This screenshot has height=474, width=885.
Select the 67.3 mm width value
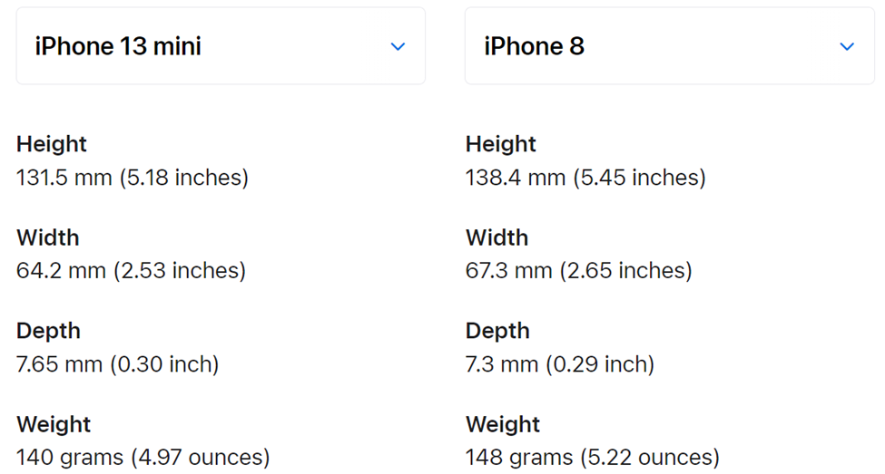[x=579, y=270]
